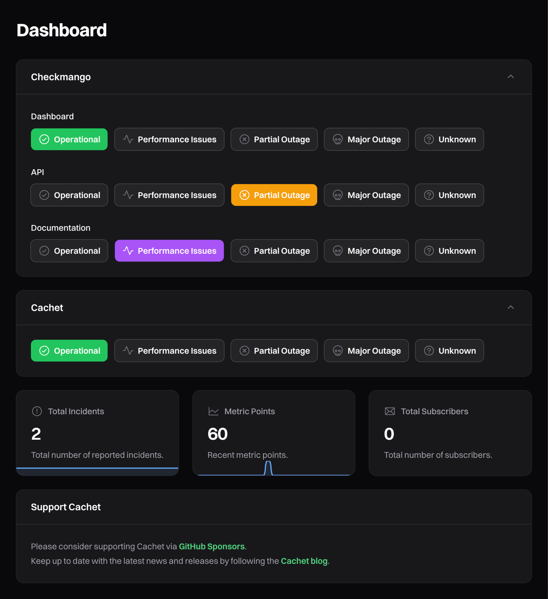This screenshot has height=599, width=548.
Task: Click the Operational check-circle icon for Dashboard
Action: click(44, 139)
